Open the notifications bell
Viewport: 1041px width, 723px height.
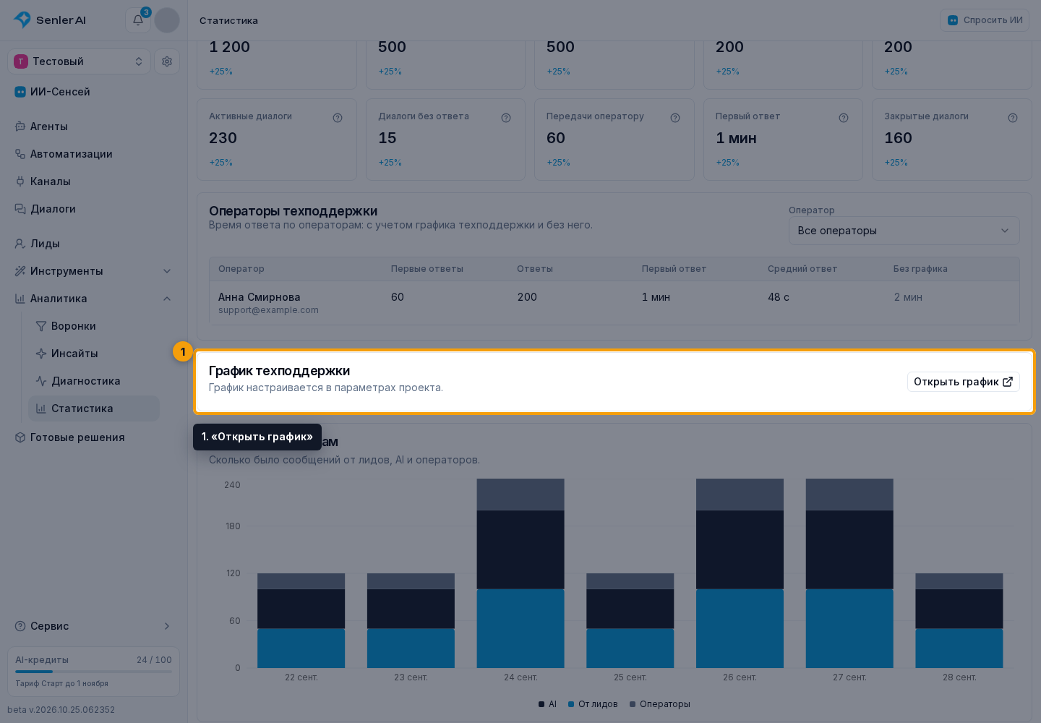click(138, 20)
